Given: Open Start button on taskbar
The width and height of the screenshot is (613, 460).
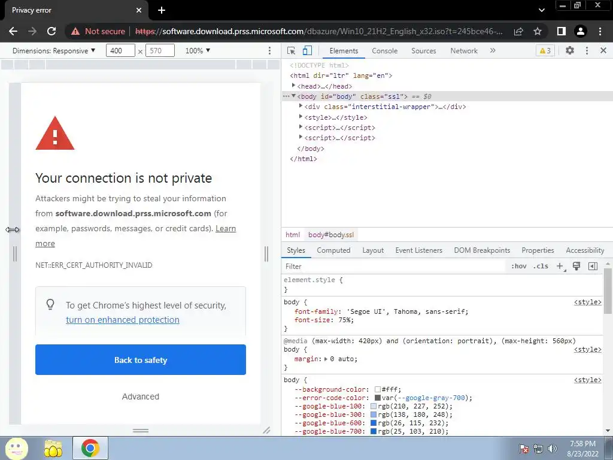Looking at the screenshot, I should tap(16, 448).
